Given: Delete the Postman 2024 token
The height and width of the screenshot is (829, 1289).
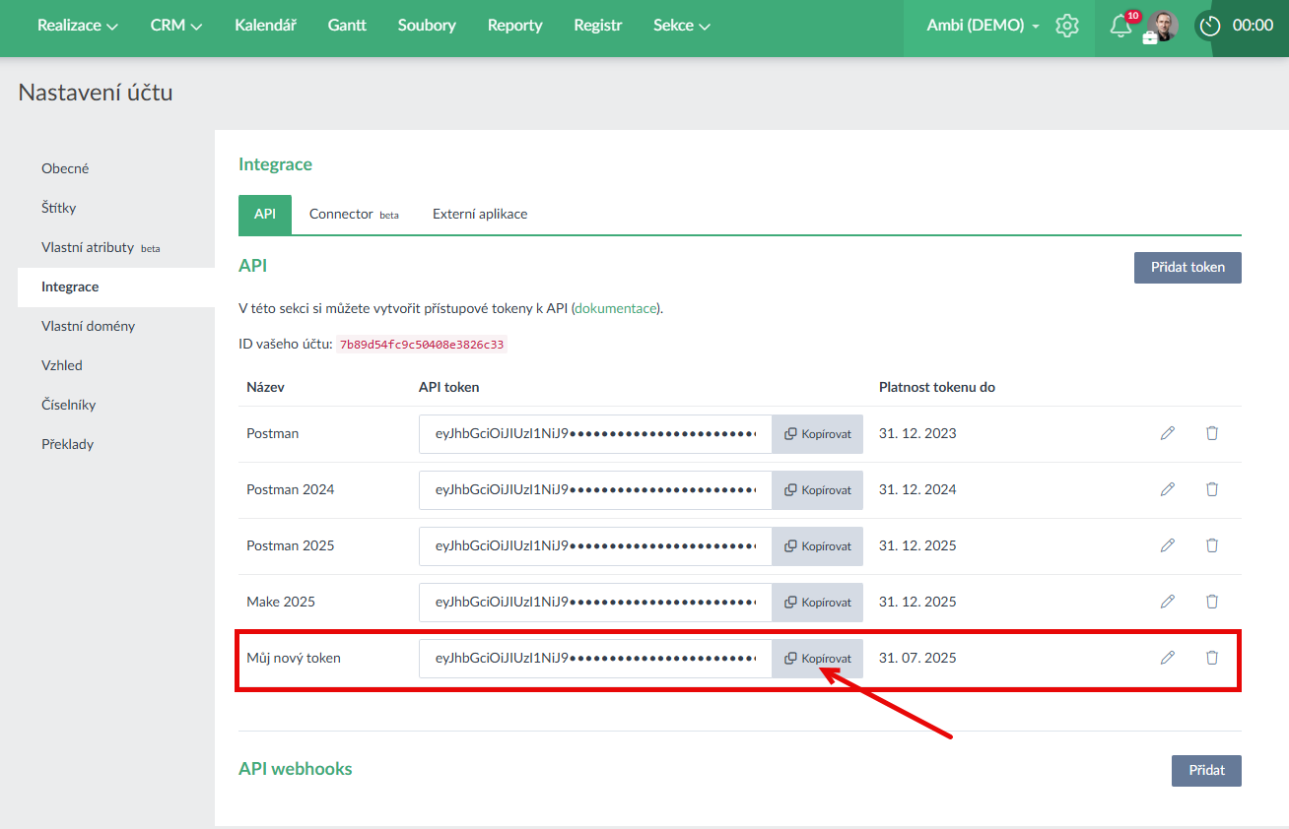Looking at the screenshot, I should click(1212, 489).
